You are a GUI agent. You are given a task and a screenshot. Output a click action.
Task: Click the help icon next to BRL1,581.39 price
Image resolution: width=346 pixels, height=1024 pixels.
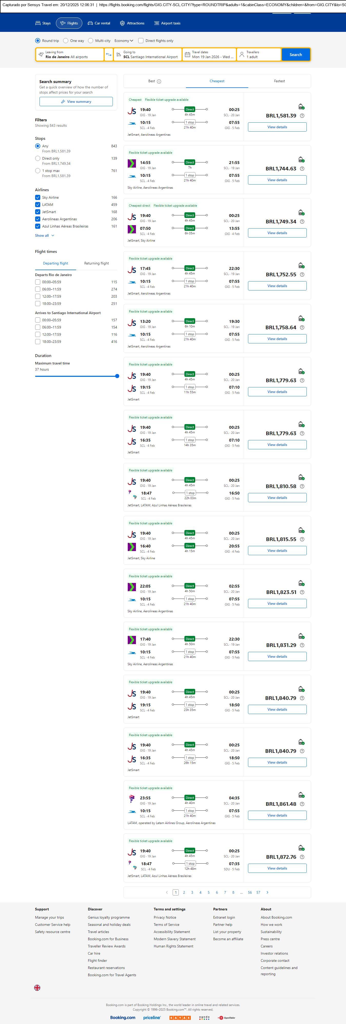[302, 116]
